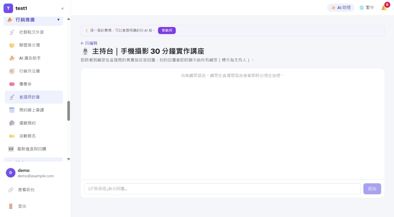
Task: Click the 優惠券 ticket icon
Action: 12,84
